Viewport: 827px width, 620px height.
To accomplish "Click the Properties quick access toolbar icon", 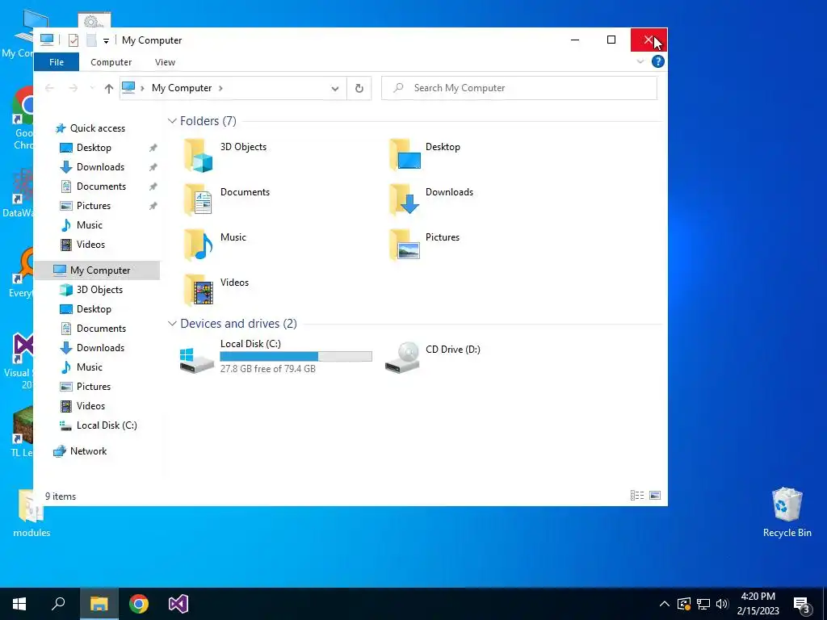I will [x=73, y=40].
